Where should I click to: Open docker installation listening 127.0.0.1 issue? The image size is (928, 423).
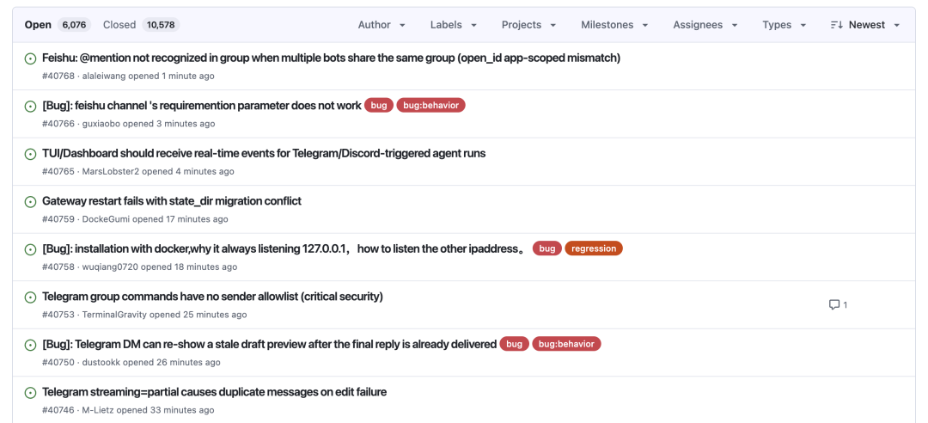(x=284, y=248)
